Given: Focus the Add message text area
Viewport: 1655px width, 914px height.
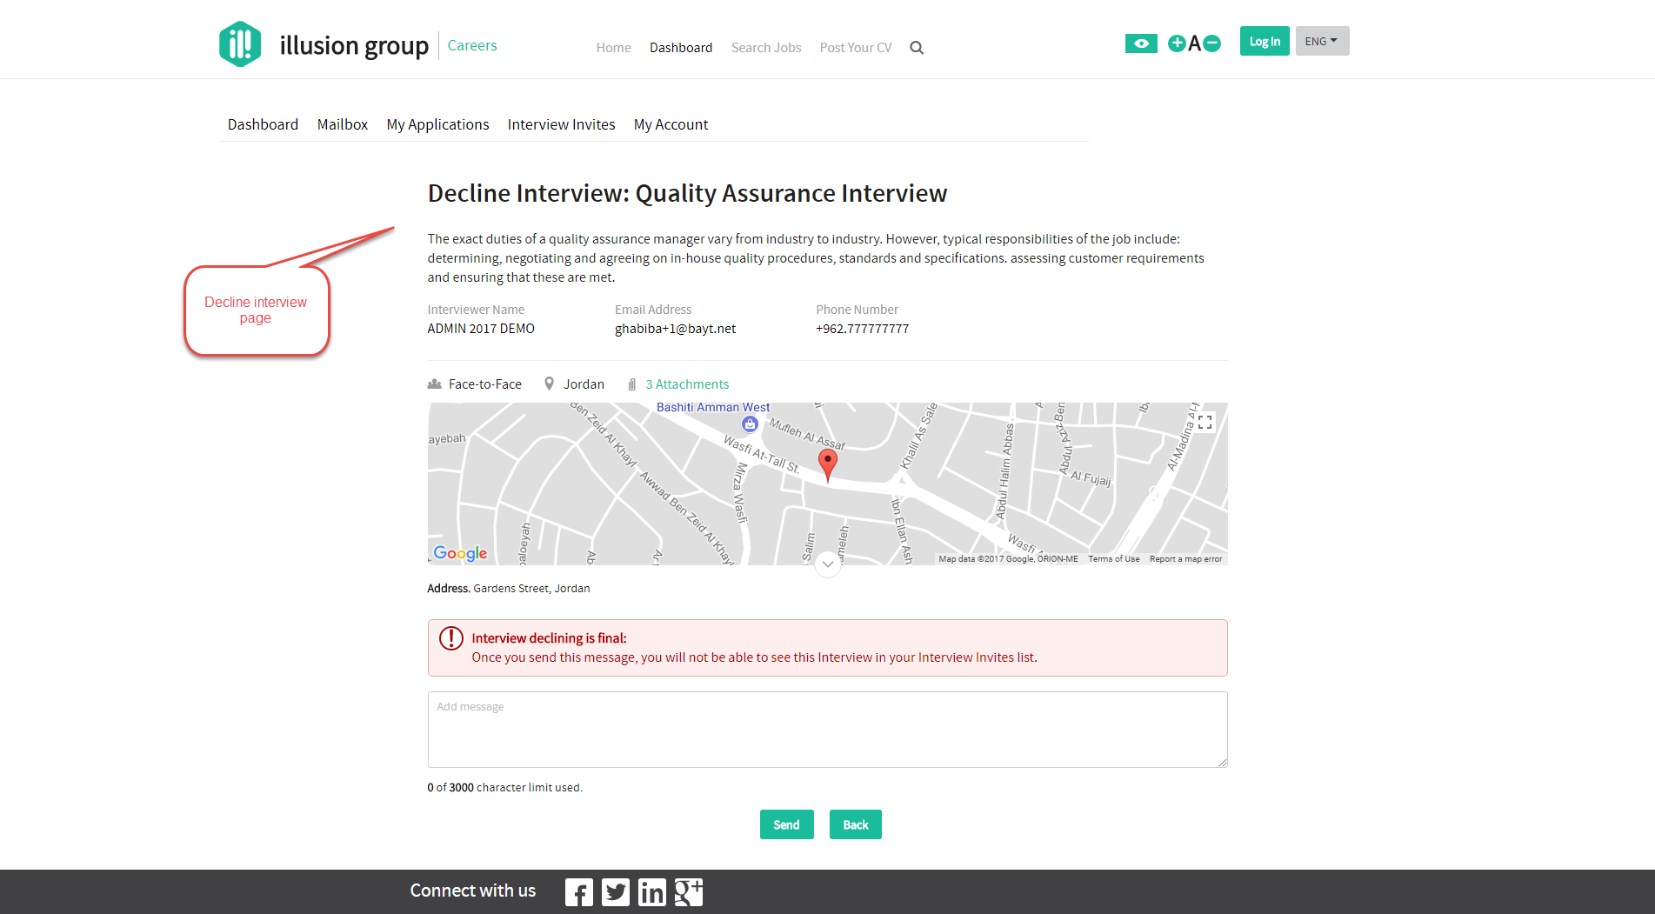Looking at the screenshot, I should (827, 730).
